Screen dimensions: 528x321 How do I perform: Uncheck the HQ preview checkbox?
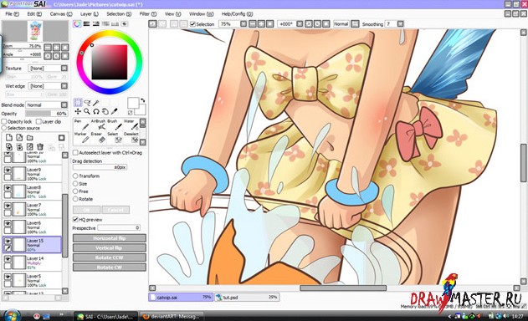point(75,219)
